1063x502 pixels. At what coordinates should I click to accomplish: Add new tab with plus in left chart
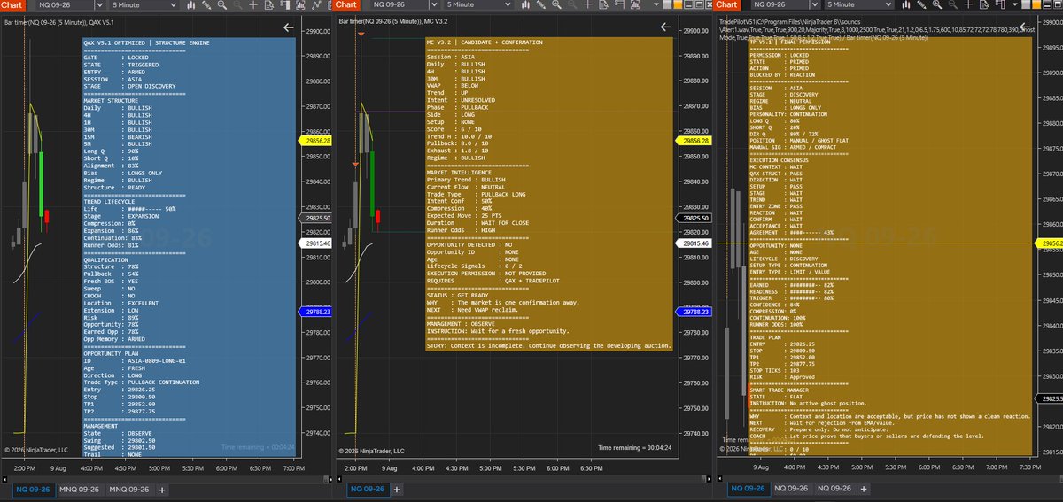coord(162,489)
